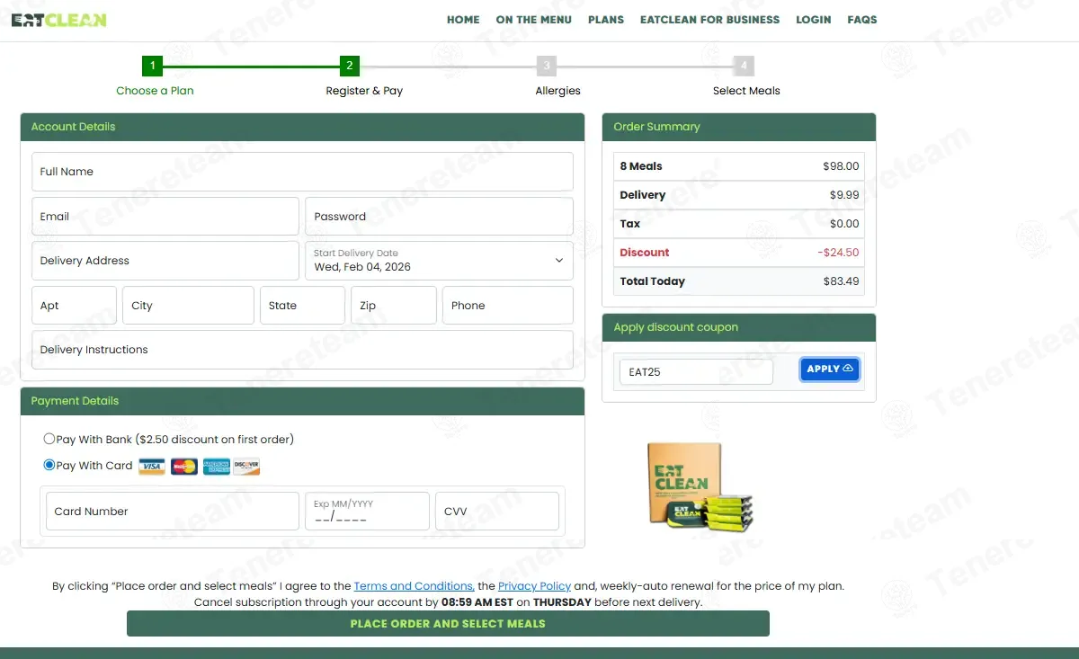The height and width of the screenshot is (659, 1079).
Task: Open the Privacy Policy link
Action: point(535,586)
